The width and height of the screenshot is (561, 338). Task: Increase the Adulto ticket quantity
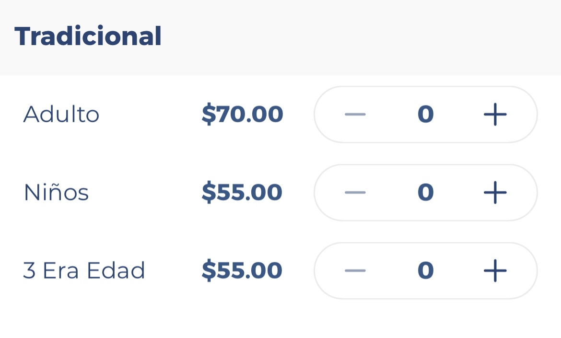[x=495, y=115]
